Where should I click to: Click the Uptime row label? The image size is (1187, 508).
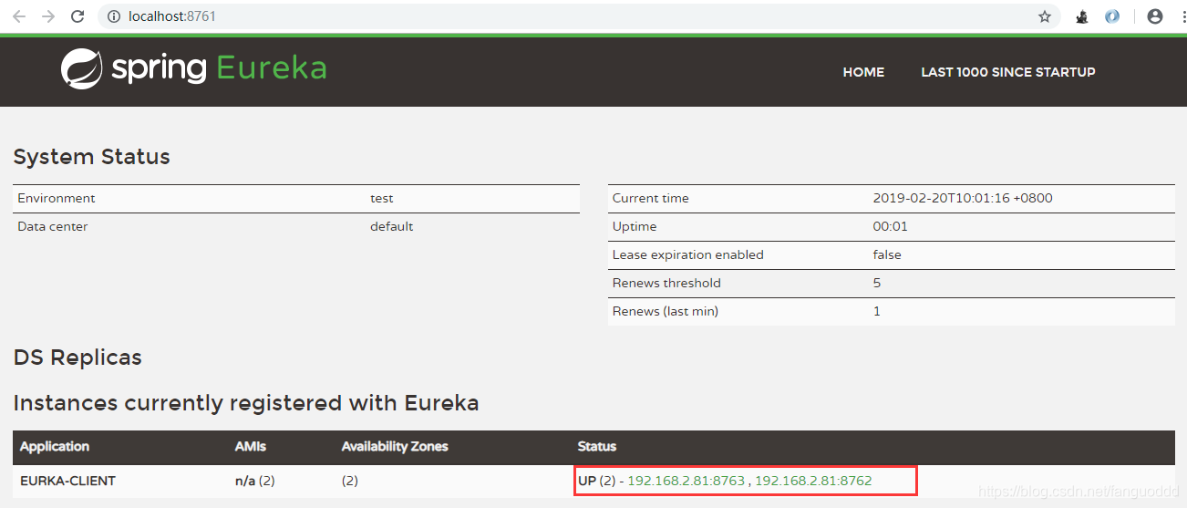click(x=635, y=226)
